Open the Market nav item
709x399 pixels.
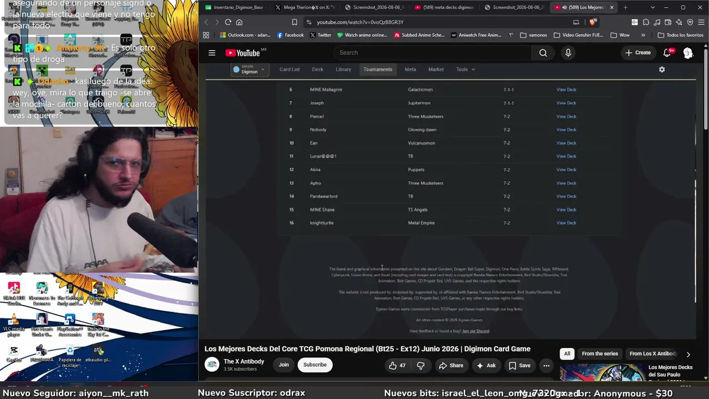coord(436,69)
